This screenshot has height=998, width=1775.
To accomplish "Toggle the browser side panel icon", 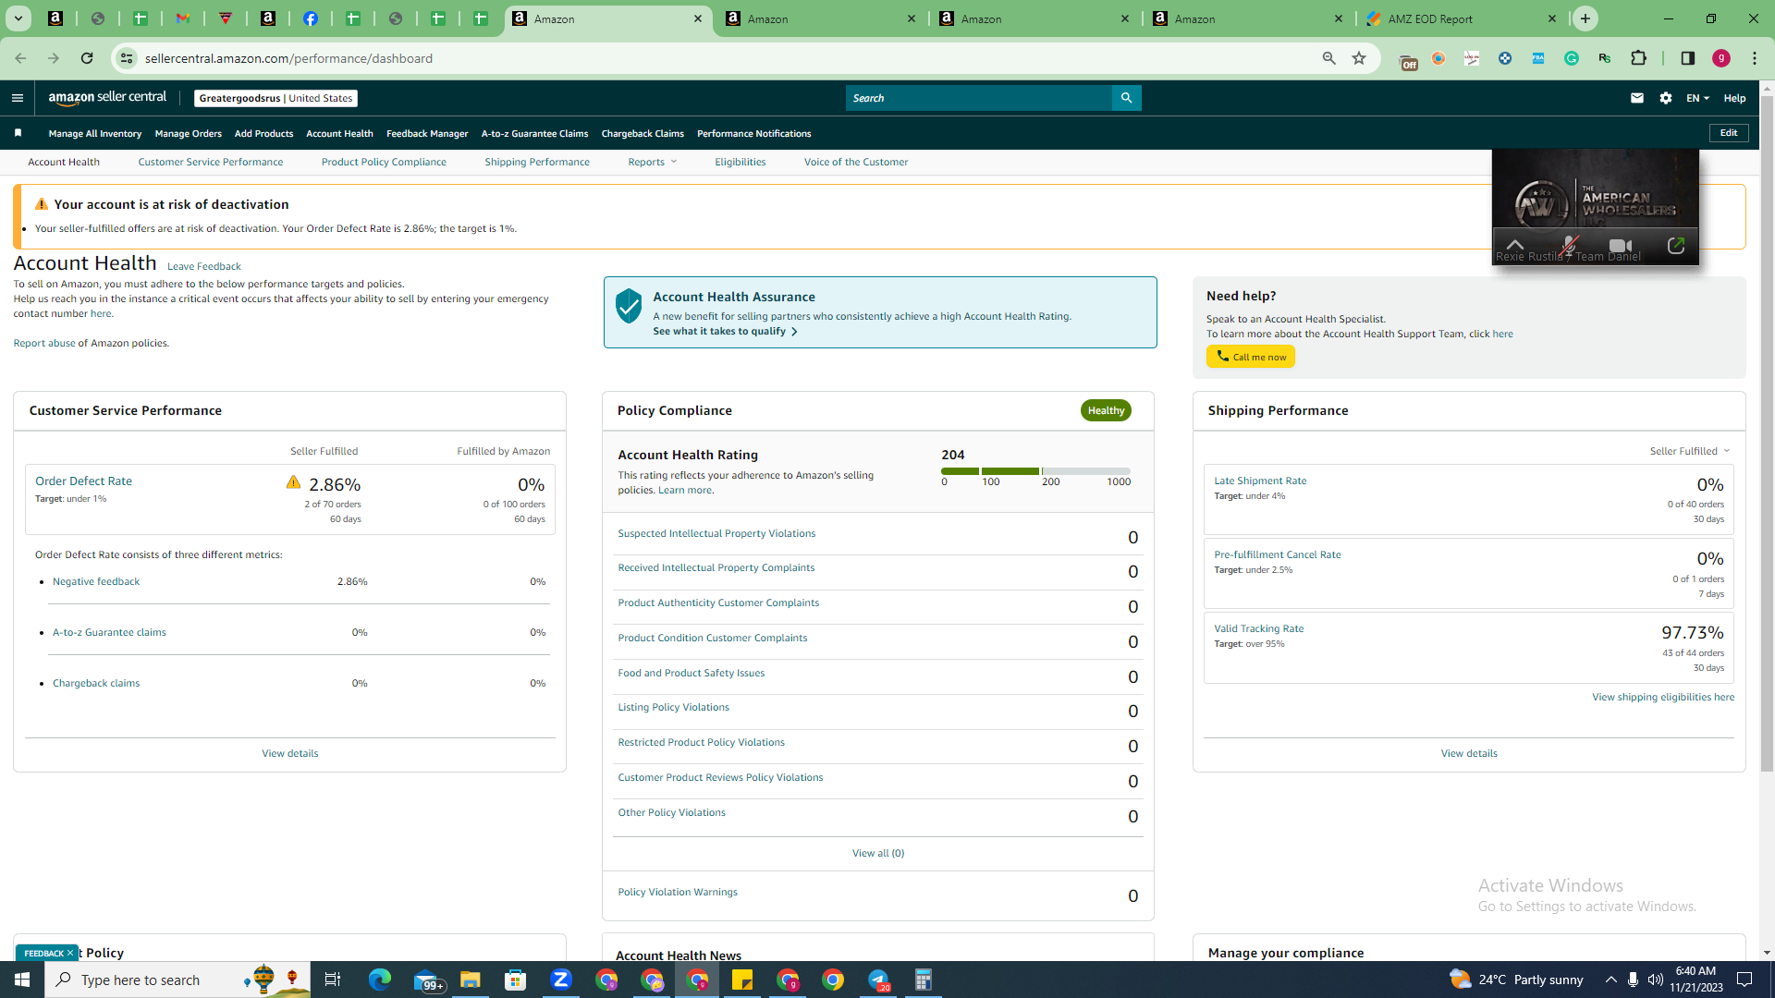I will coord(1688,58).
